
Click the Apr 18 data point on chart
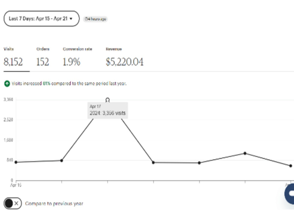153,163
